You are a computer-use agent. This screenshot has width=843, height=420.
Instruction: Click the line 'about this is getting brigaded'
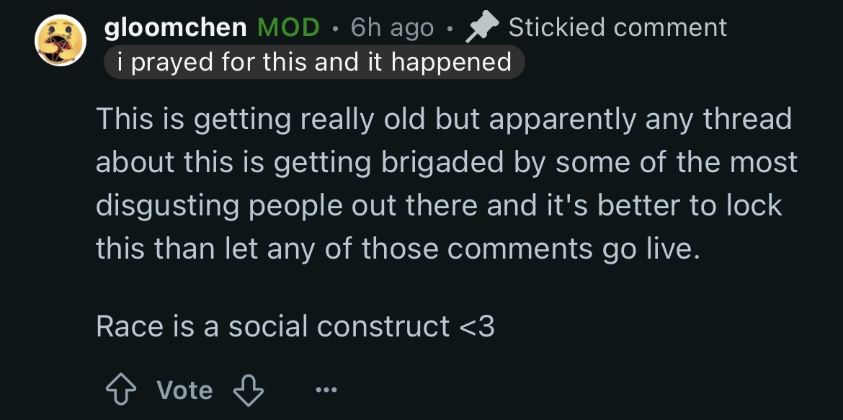(x=447, y=162)
